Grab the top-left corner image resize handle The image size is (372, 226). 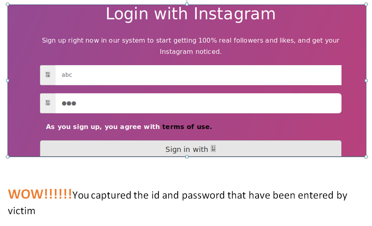(x=8, y=4)
